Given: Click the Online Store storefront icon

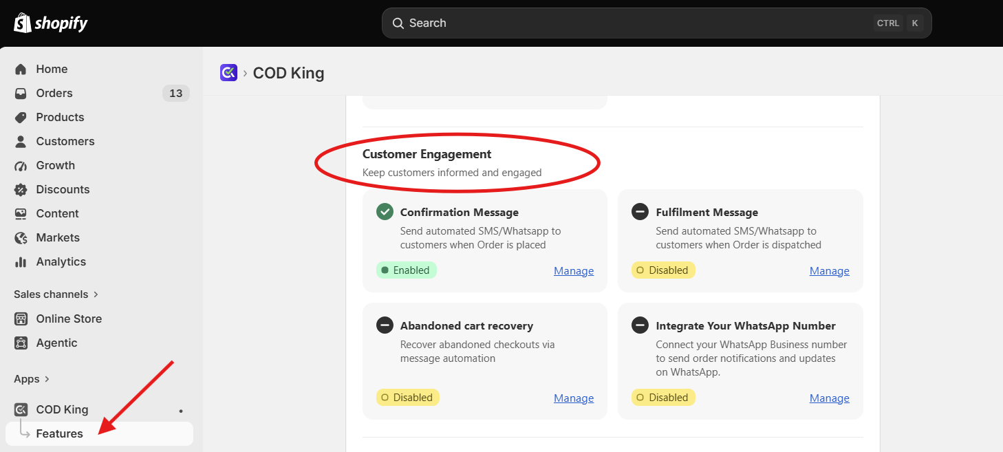Looking at the screenshot, I should (21, 319).
